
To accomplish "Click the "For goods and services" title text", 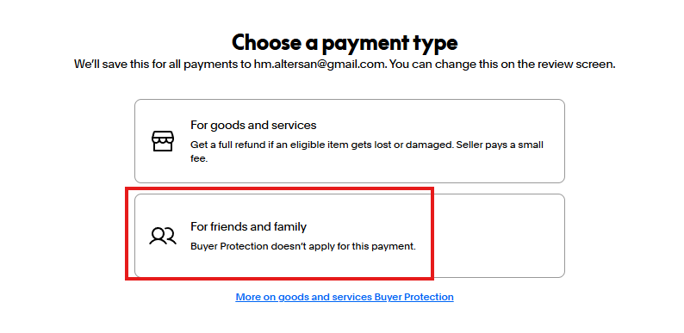I will [x=253, y=125].
